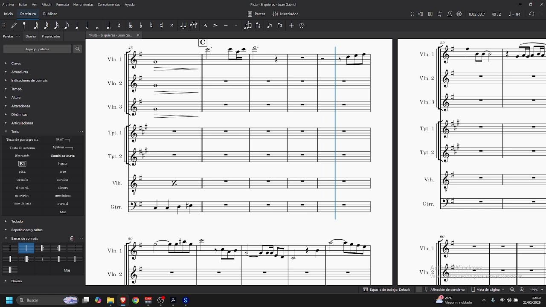Select the double barline in the palette
This screenshot has height=307, width=546.
tap(26, 248)
